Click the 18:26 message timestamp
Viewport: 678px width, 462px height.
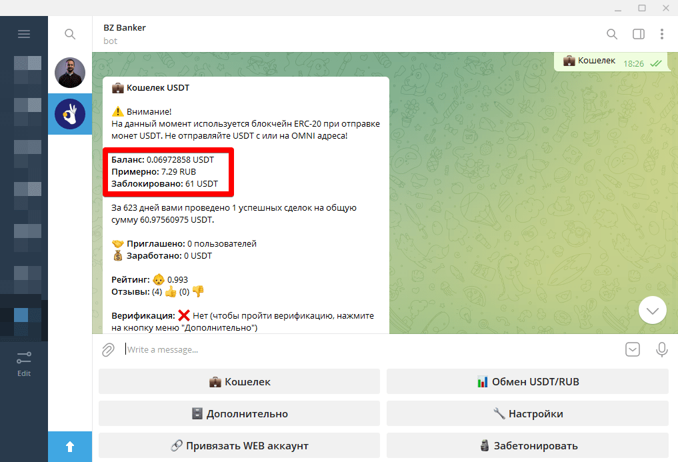click(x=633, y=63)
